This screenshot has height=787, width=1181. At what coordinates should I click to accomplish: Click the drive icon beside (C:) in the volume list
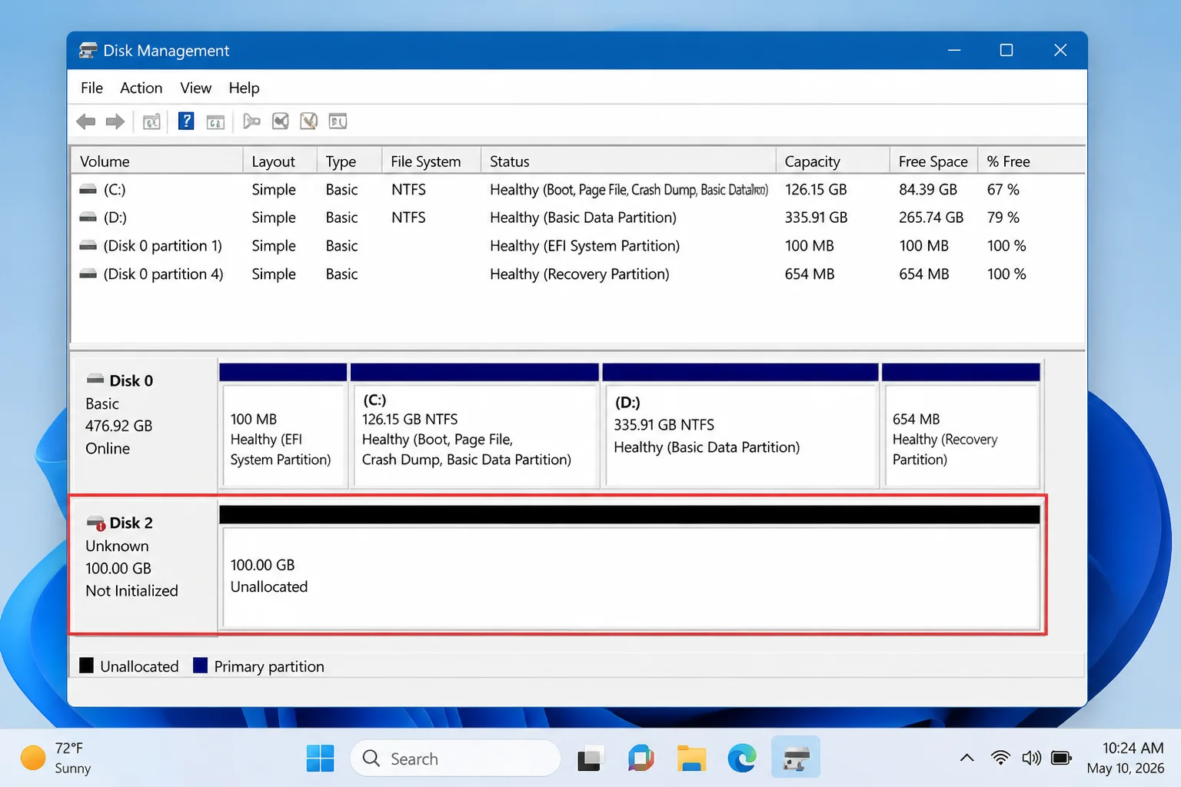click(88, 189)
